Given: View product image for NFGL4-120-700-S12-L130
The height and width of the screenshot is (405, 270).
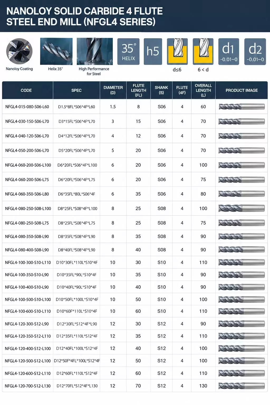Looking at the screenshot, I should [x=242, y=386].
